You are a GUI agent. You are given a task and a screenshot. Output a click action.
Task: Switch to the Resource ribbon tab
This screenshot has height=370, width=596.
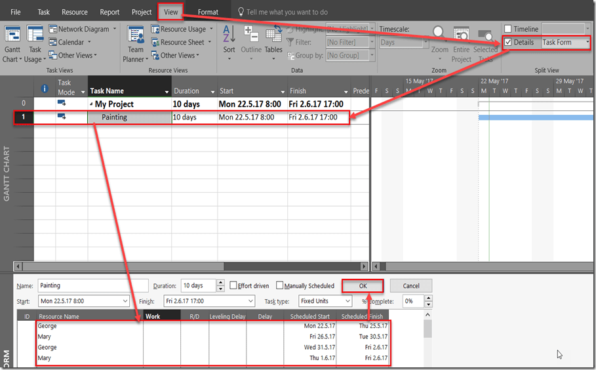coord(75,12)
